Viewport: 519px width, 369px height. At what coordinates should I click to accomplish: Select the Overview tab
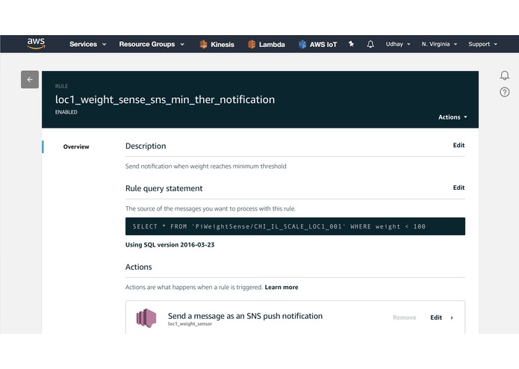click(x=76, y=146)
